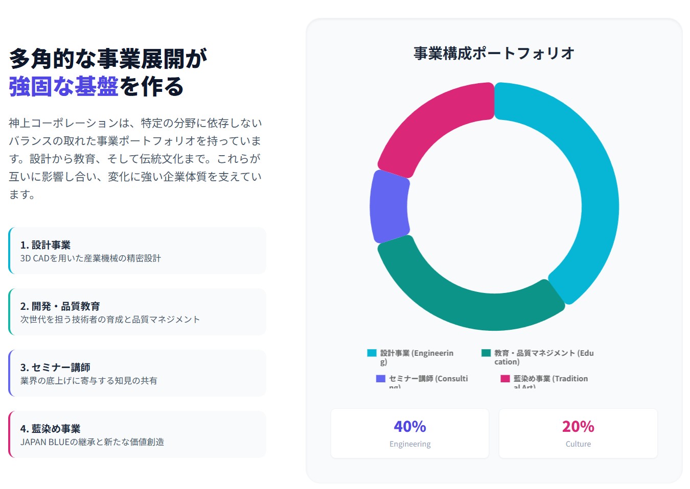
Task: Click the 事業構成ポートフォリオ chart title
Action: [x=494, y=53]
